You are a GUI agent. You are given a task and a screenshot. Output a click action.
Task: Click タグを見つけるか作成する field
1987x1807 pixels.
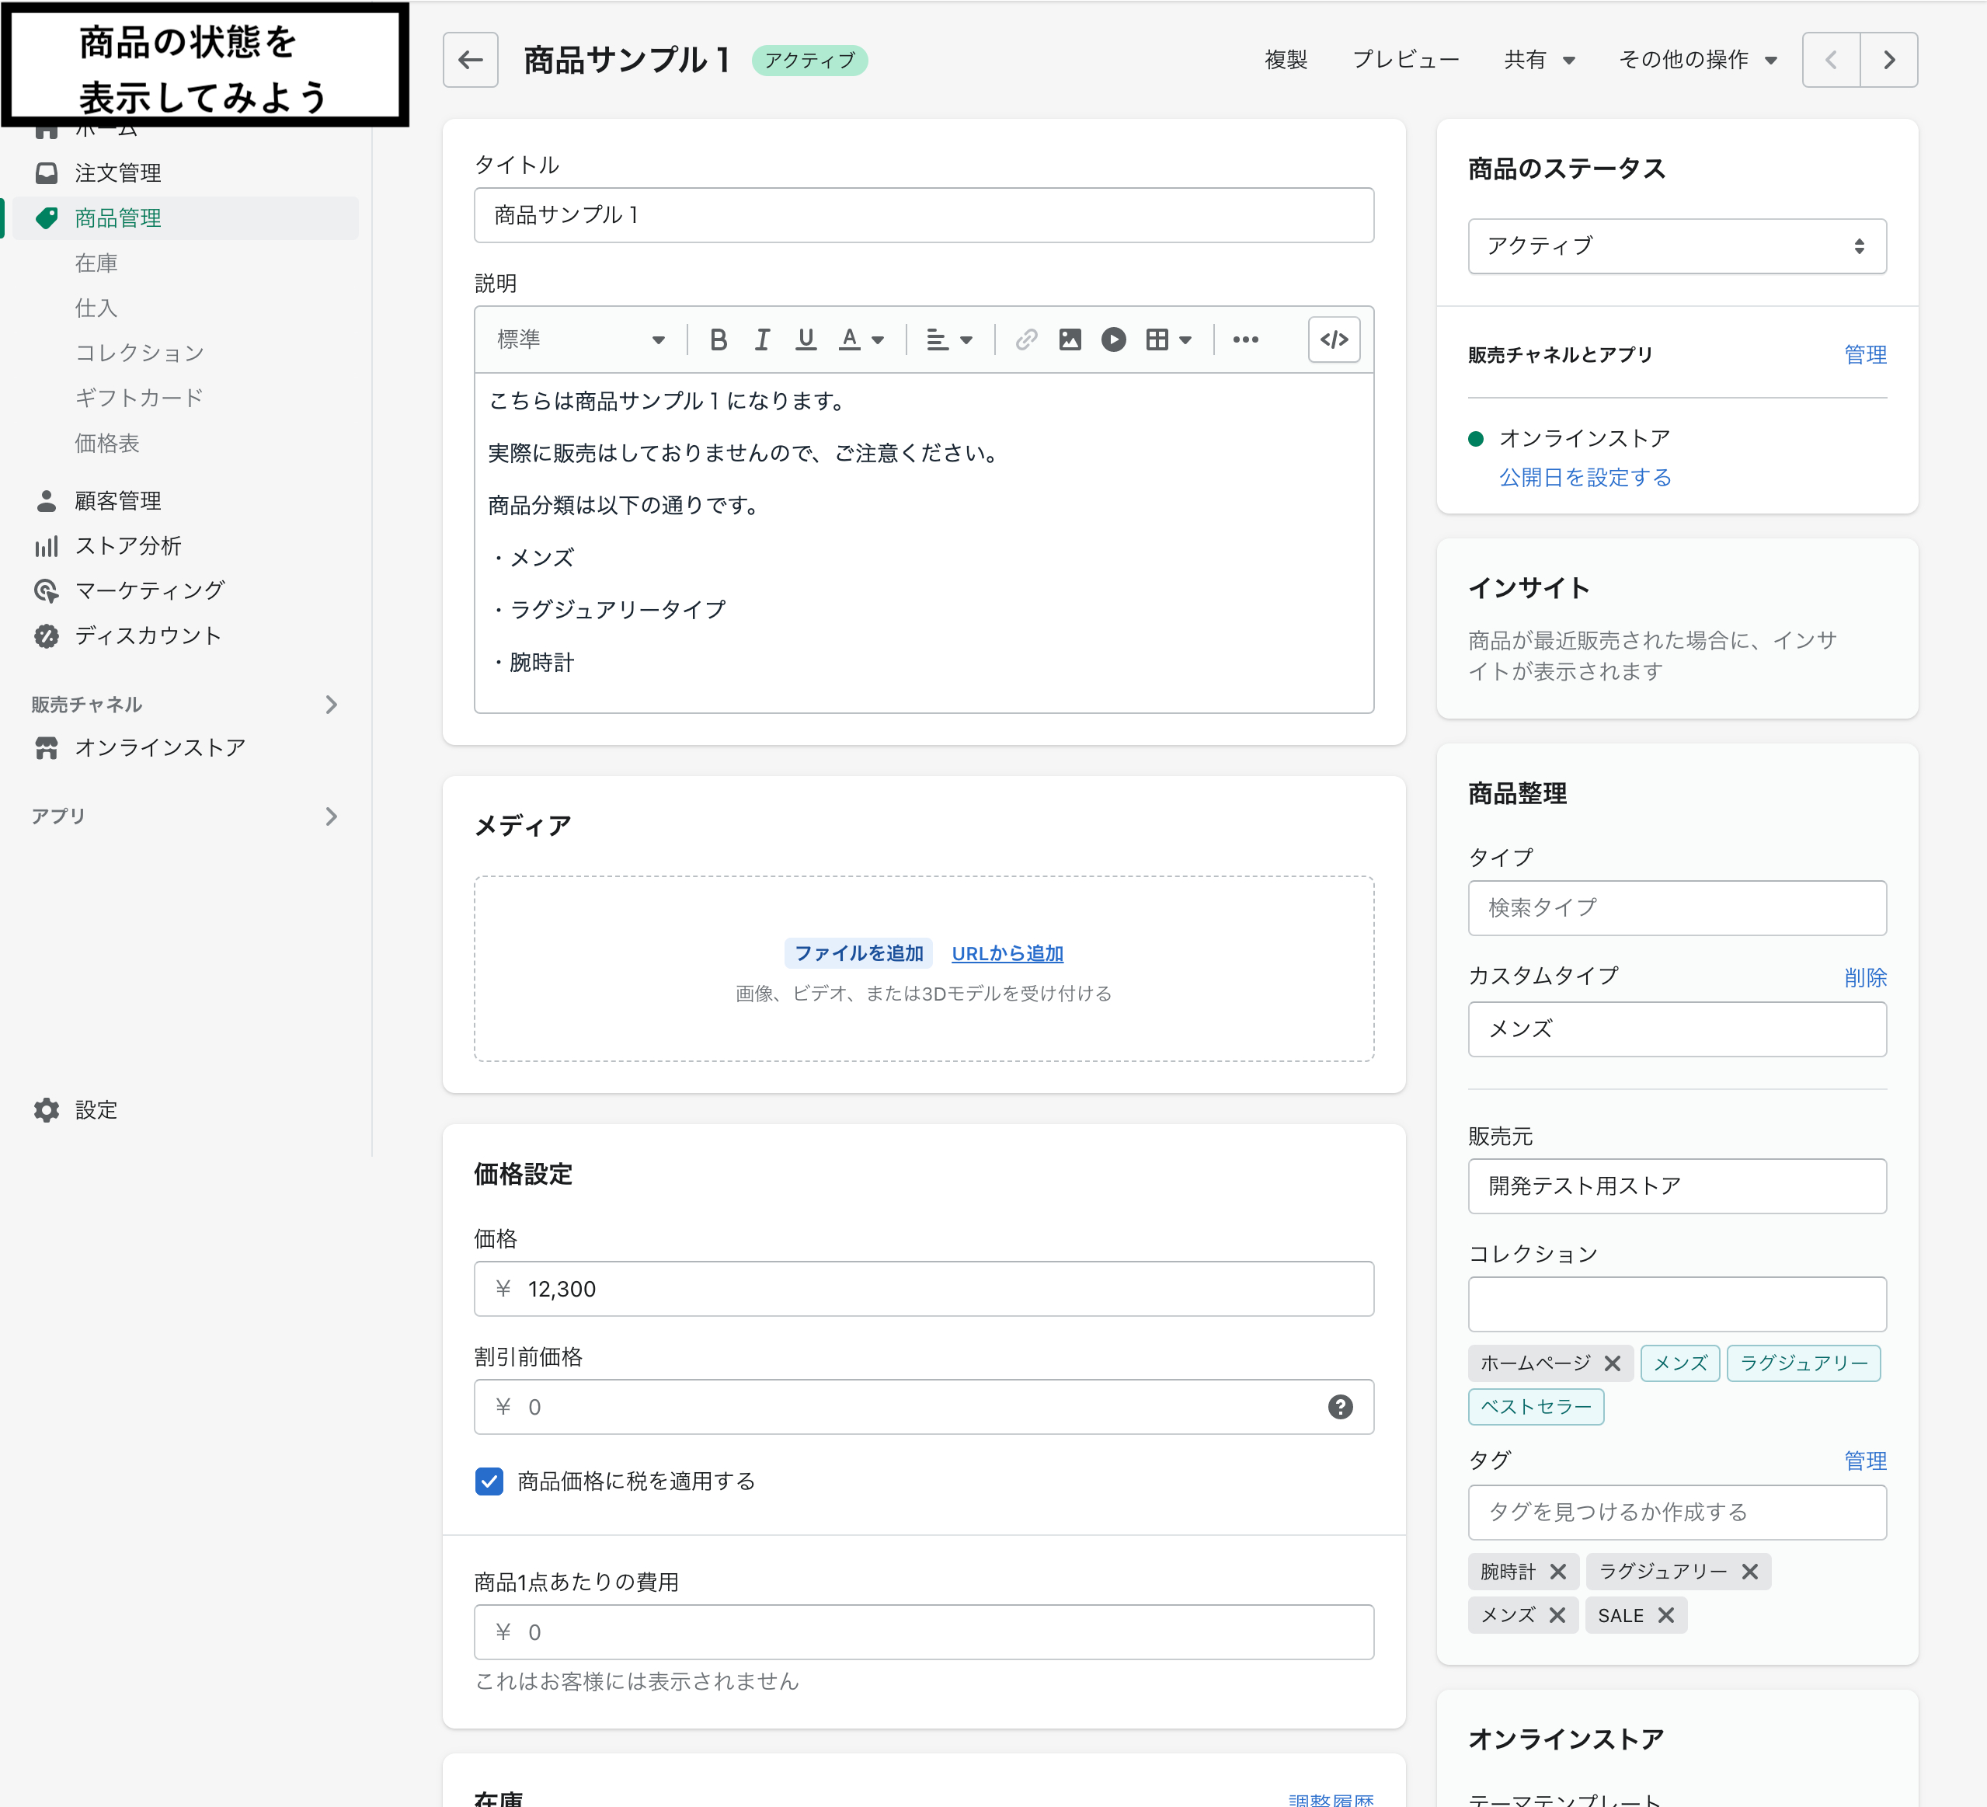tap(1676, 1513)
